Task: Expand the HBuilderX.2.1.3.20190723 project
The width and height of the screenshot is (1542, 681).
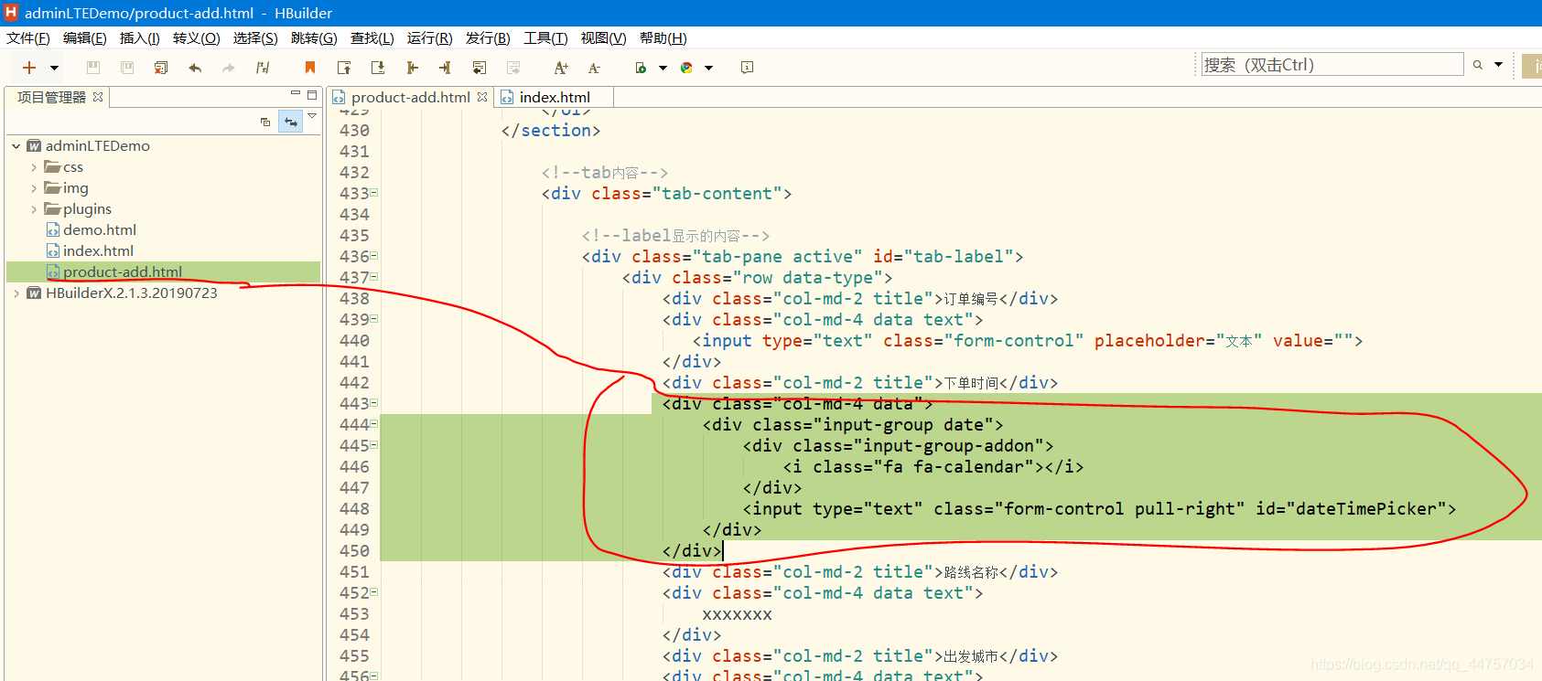Action: click(16, 293)
